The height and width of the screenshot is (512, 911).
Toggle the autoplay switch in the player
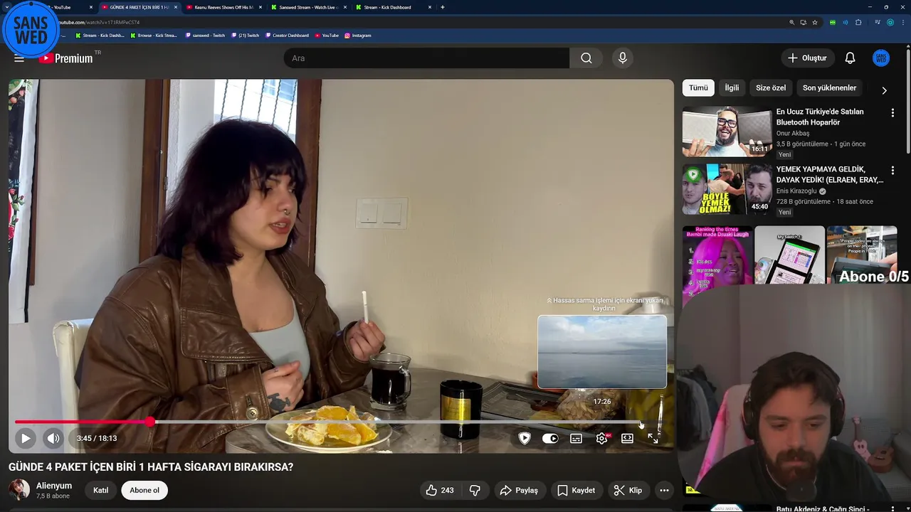coord(550,439)
